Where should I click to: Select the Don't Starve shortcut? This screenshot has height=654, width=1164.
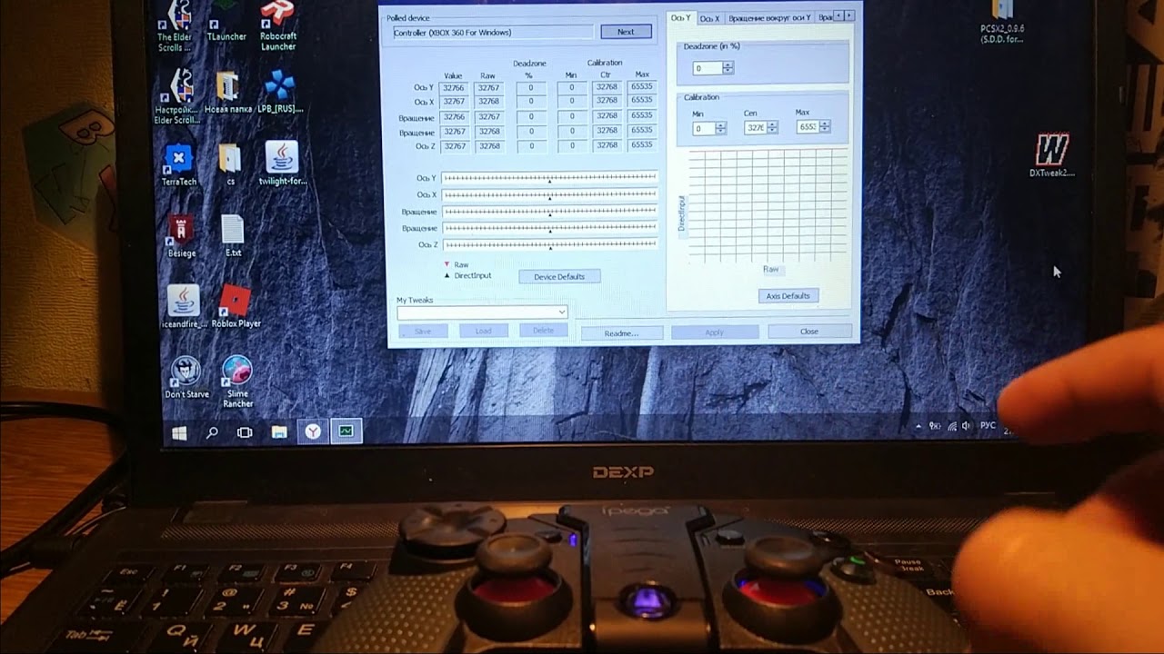(186, 378)
